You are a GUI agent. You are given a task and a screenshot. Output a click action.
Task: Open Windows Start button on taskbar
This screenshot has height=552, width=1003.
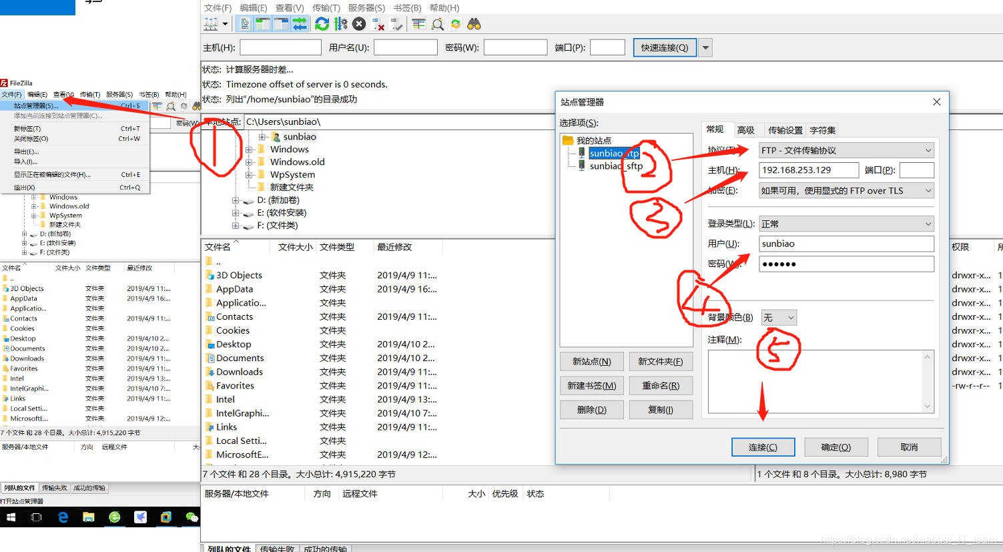[x=11, y=517]
